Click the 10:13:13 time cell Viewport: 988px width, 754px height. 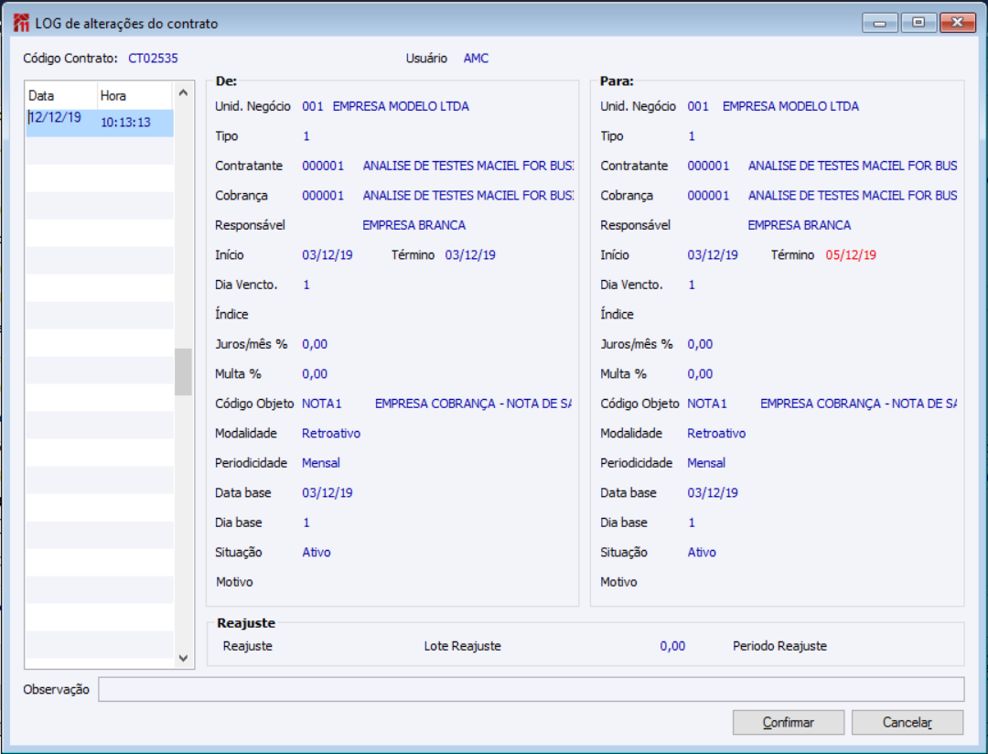[125, 123]
